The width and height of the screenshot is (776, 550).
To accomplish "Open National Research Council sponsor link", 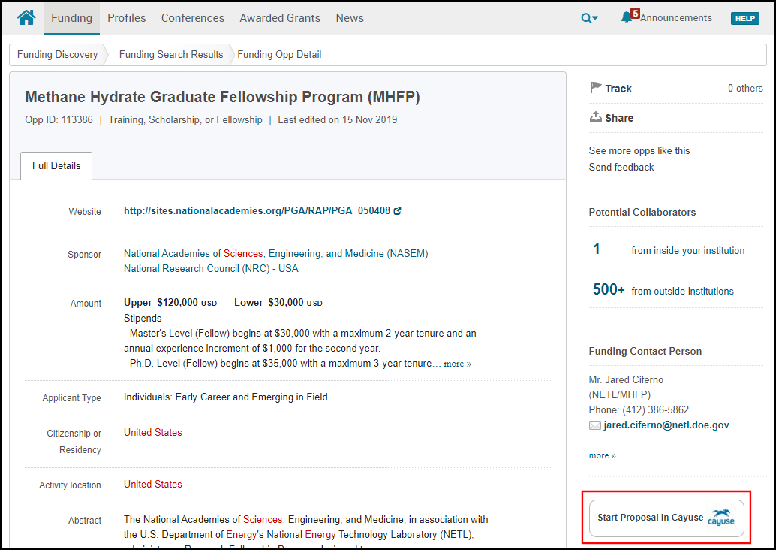I will (211, 268).
